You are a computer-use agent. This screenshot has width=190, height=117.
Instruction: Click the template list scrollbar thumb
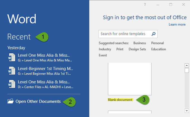[187, 70]
